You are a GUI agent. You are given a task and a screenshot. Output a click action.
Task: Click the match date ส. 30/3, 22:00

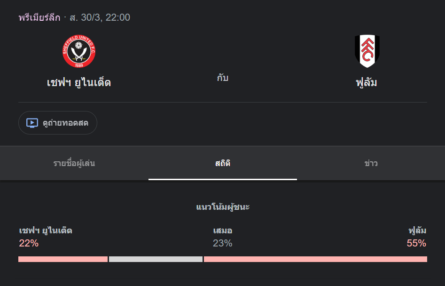[x=100, y=17]
